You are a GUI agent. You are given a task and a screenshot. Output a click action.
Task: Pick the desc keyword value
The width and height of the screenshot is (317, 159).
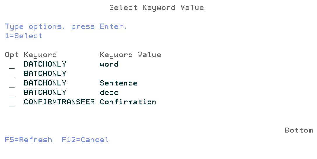click(x=109, y=93)
